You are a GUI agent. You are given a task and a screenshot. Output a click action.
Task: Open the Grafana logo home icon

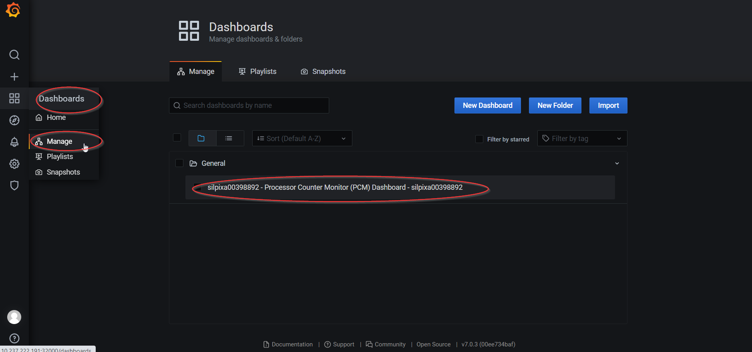pyautogui.click(x=13, y=10)
